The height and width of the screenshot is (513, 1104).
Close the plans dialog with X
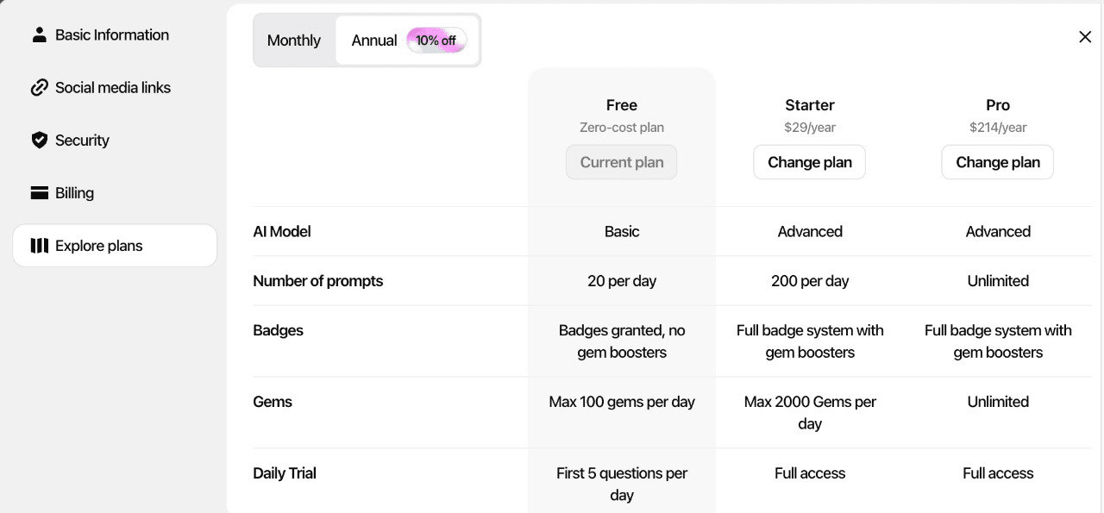point(1085,37)
